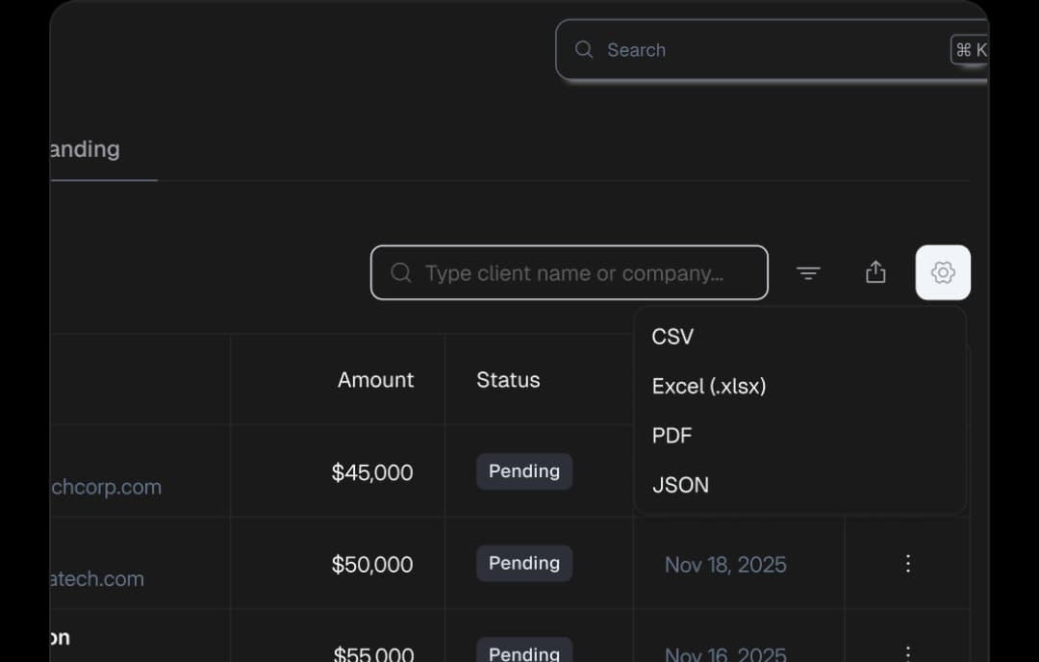Choose Excel (.xlsx) export option
Viewport: 1039px width, 662px height.
tap(709, 386)
